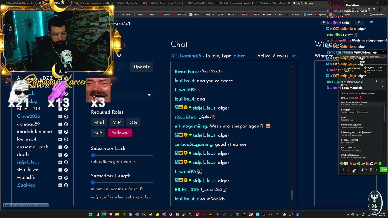Viewport: 388px width, 218px height.
Task: Click the ban icon next to oussama_kach
Action: [66, 147]
